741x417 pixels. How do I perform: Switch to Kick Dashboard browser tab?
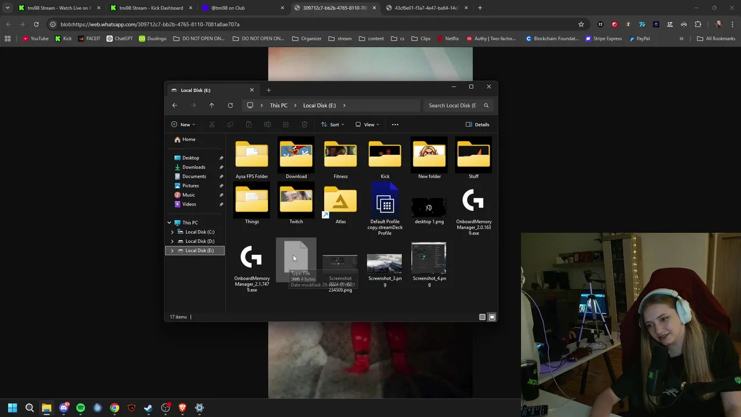coord(151,8)
